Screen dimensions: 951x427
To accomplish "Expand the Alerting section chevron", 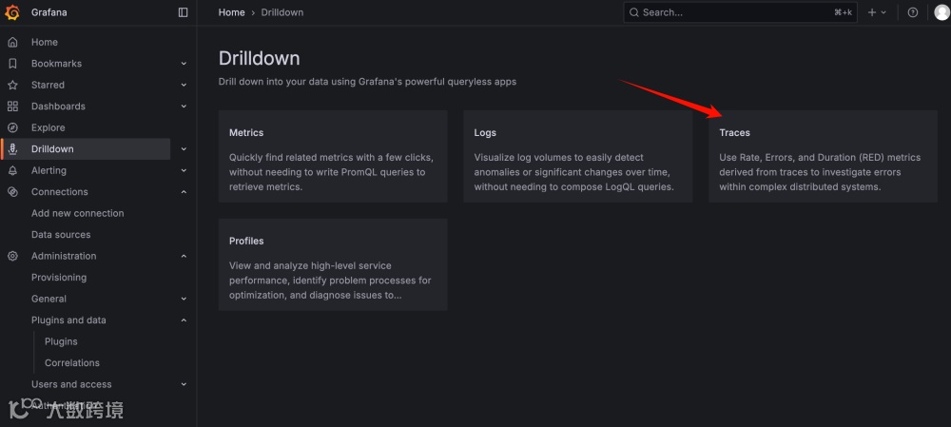I will (184, 170).
